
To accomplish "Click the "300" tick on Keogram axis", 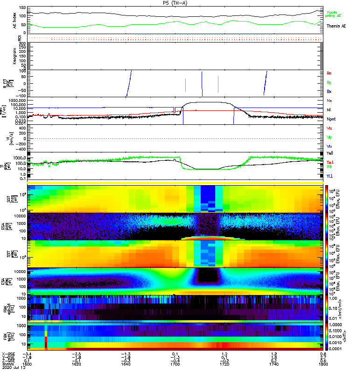I will 22,43.
